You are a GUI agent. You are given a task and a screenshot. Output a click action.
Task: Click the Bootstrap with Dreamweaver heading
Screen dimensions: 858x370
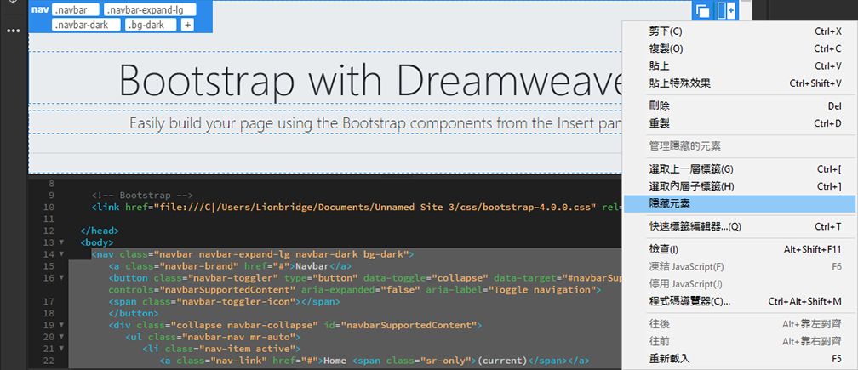[370, 79]
